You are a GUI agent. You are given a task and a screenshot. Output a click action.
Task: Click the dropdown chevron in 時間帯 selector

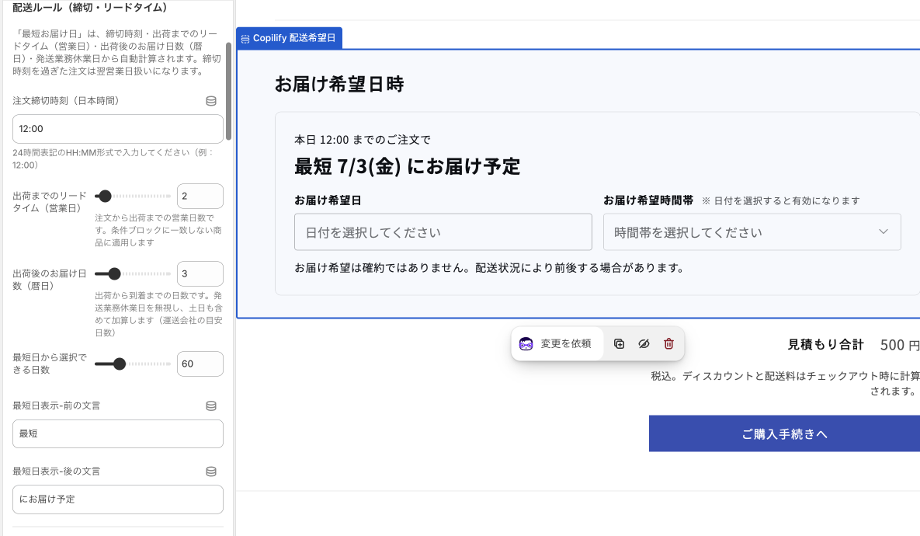click(883, 232)
